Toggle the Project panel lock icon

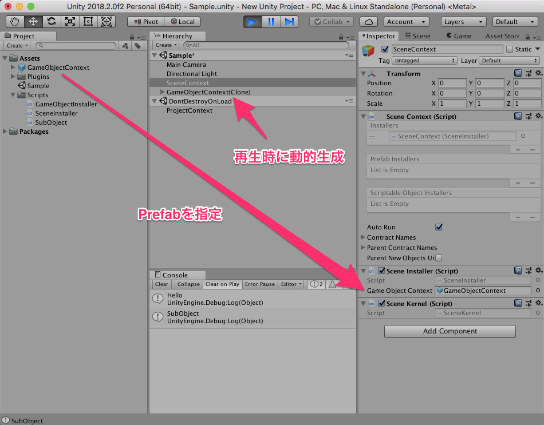[132, 37]
